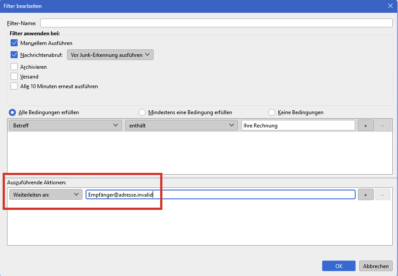Expand the Betreff condition field dropdown
Screen dimensions: 398x276
click(65, 126)
